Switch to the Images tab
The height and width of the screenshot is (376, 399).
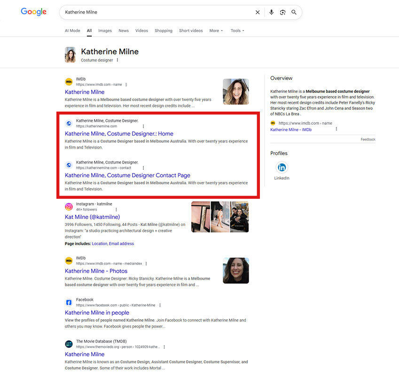point(105,31)
